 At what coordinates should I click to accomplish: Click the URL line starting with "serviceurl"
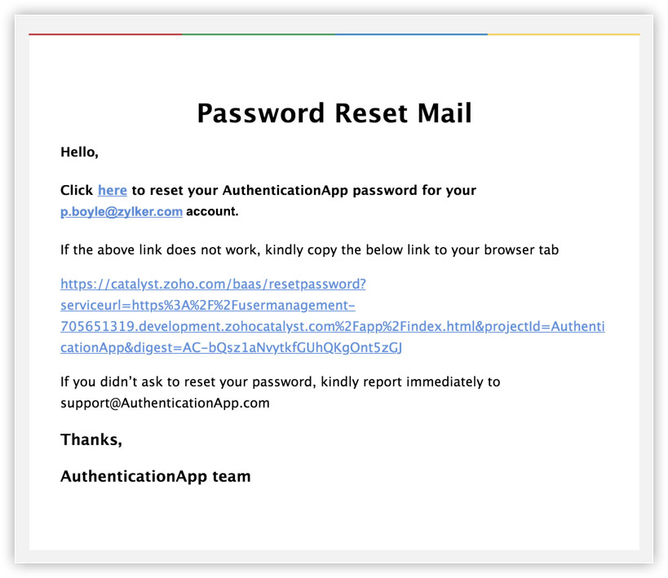[207, 306]
